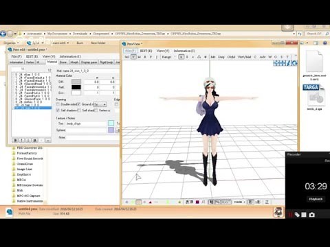Click the camera snapshot icon in the Recorder
The height and width of the screenshot is (247, 330).
click(x=311, y=215)
